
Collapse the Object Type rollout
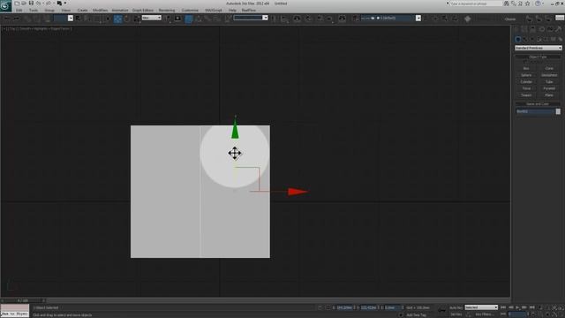click(538, 57)
